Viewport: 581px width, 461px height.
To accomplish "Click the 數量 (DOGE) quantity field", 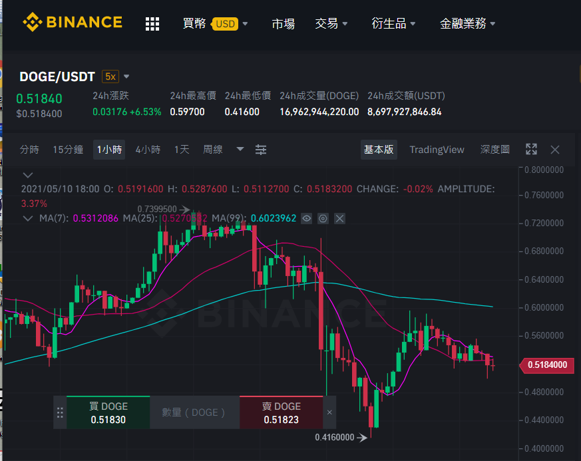I will (194, 412).
